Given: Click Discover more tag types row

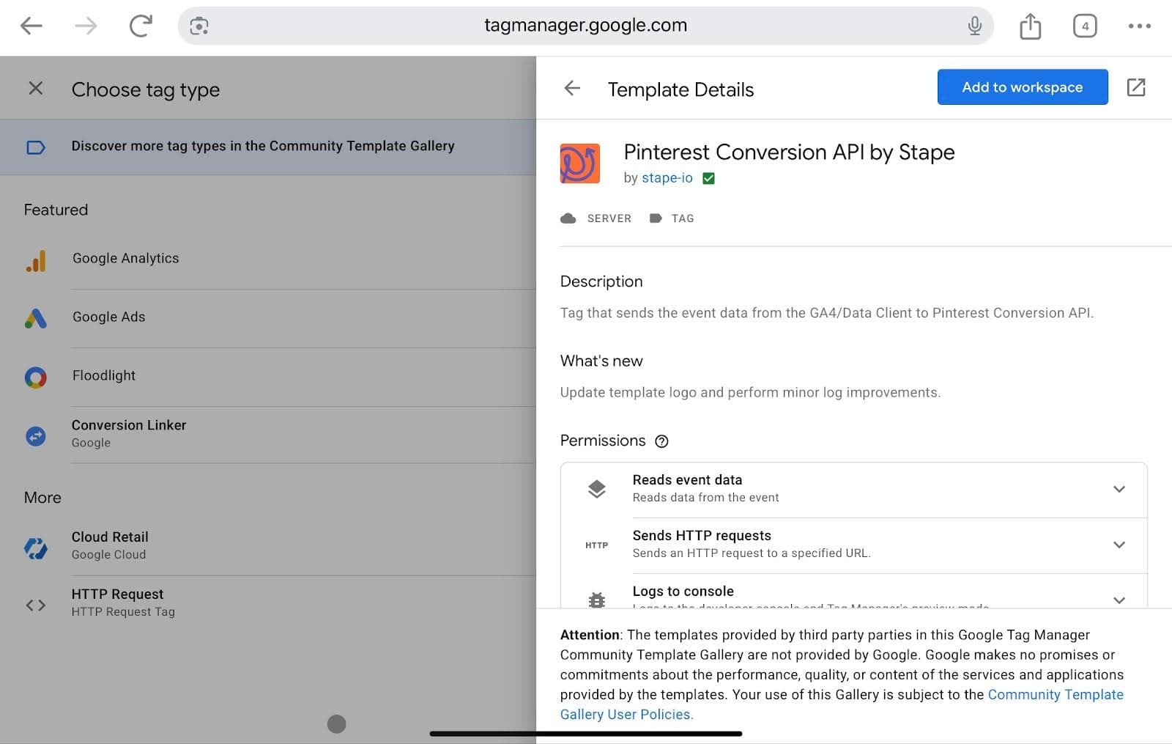Looking at the screenshot, I should click(x=263, y=146).
